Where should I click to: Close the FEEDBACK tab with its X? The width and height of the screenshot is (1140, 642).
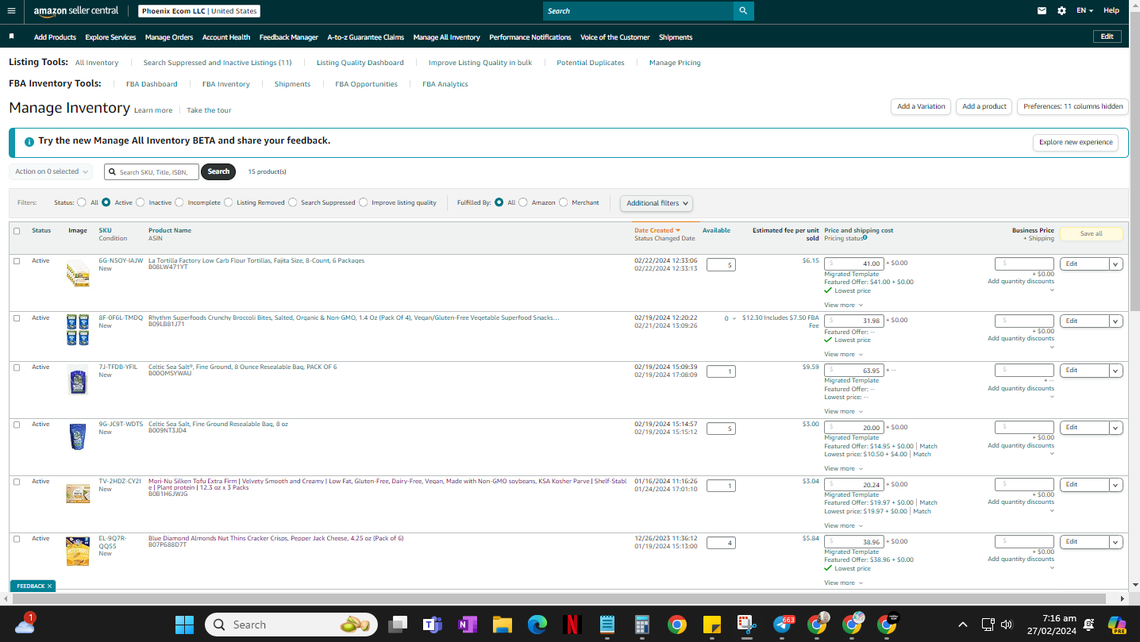(49, 586)
